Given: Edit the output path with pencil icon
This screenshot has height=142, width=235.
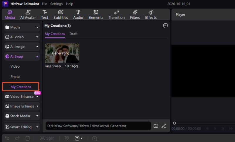Looking at the screenshot, I should click(164, 126).
